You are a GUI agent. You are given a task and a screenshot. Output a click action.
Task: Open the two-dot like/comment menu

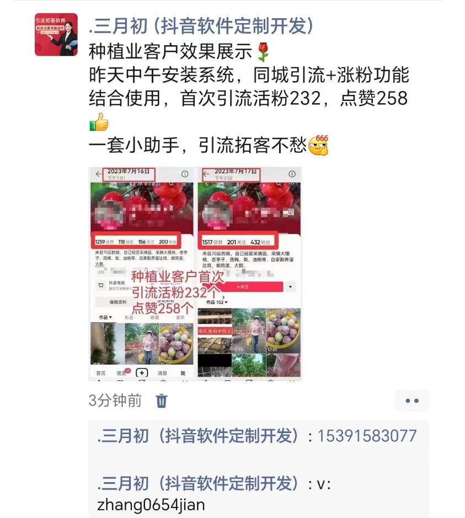(x=412, y=400)
